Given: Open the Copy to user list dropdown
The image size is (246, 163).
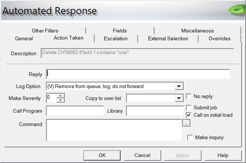Looking at the screenshot, I should point(177,98).
